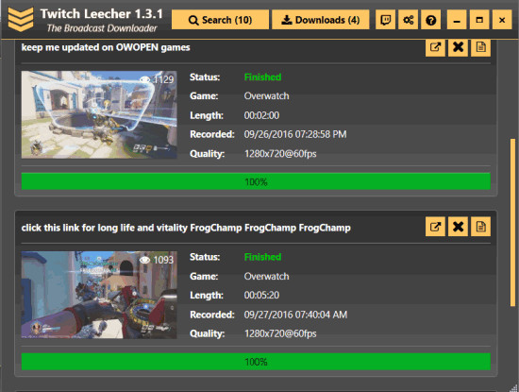Select the 'click this link for long life' title

[186, 228]
